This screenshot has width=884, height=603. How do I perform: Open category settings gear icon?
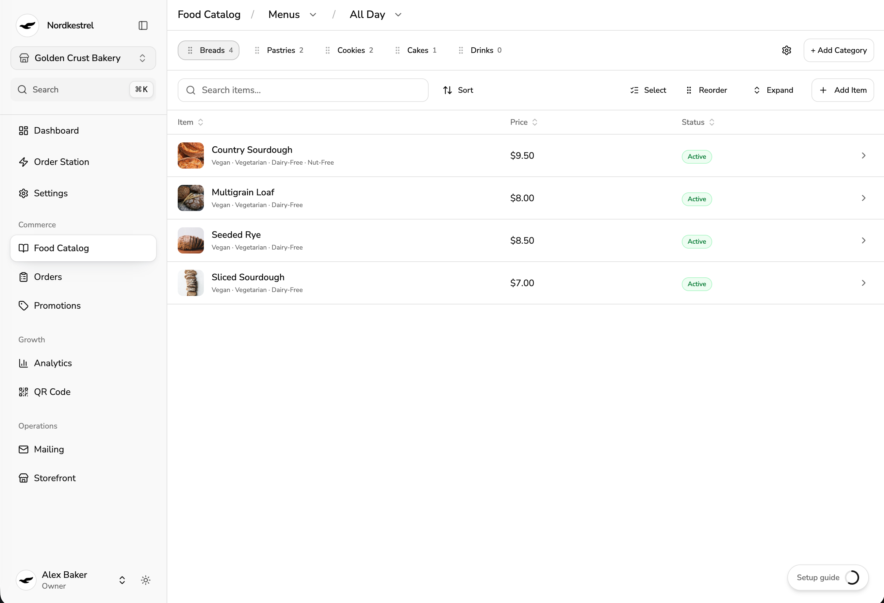click(x=787, y=50)
